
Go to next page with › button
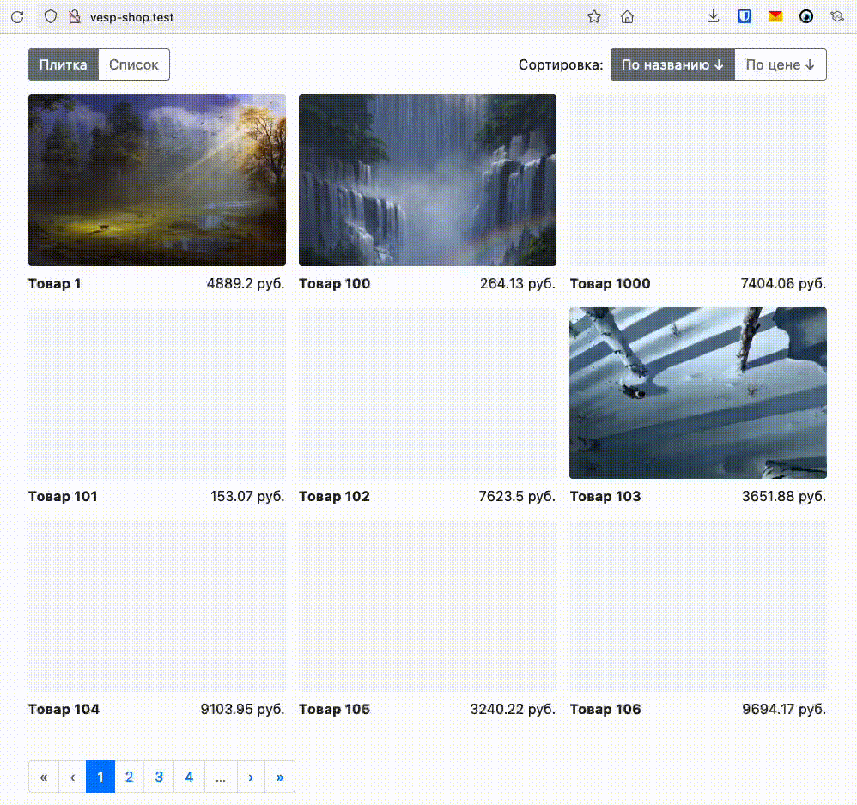point(251,777)
